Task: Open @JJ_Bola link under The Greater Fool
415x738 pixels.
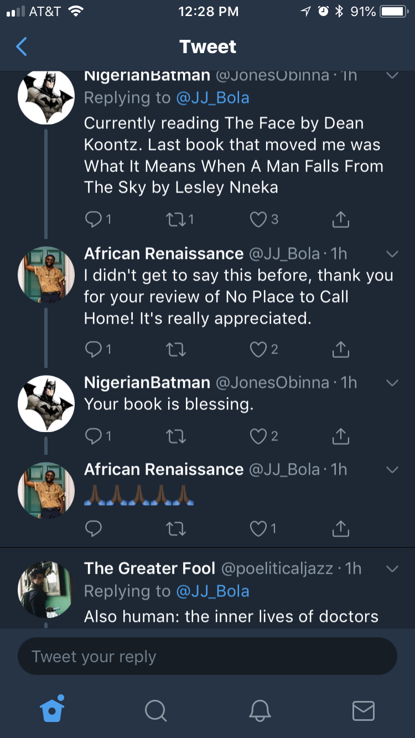Action: pyautogui.click(x=212, y=591)
